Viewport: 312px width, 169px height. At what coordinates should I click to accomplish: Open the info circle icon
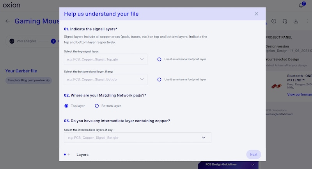(274, 21)
